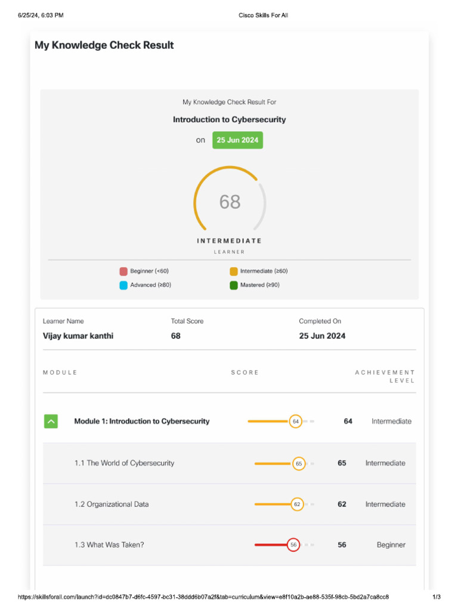Viewport: 458px width, 611px height.
Task: Click the page number 1/3
Action: click(x=437, y=597)
